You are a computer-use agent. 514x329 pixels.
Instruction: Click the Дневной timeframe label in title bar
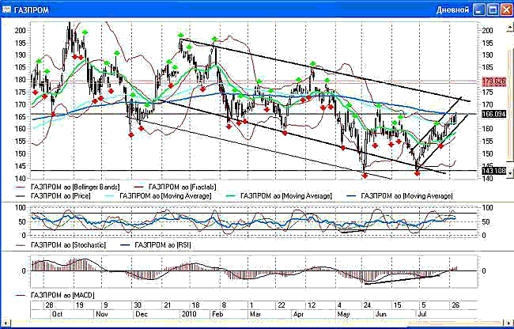tap(452, 9)
